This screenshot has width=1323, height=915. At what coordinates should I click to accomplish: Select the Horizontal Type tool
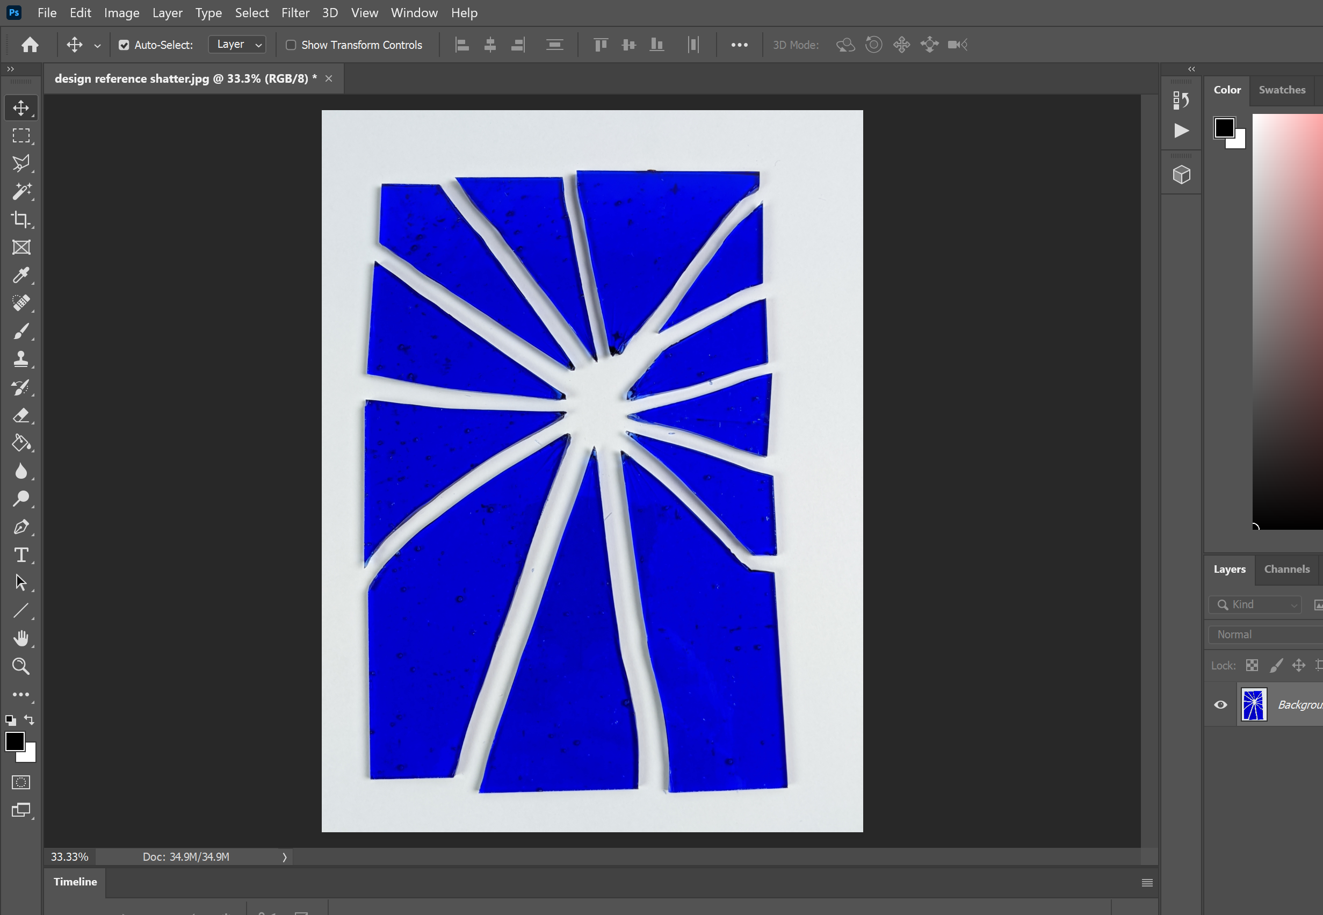point(21,554)
